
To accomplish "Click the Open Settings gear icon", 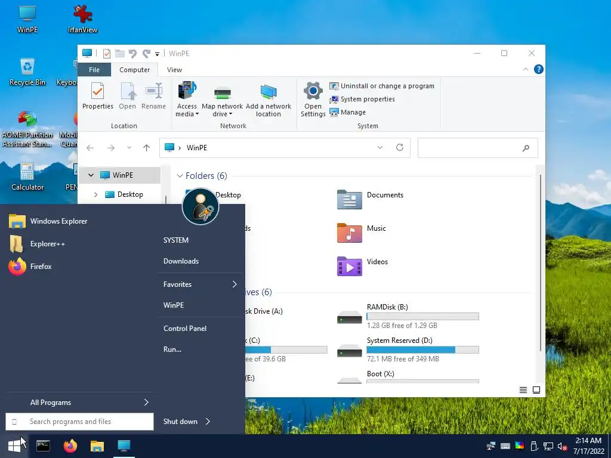I will coord(313,100).
